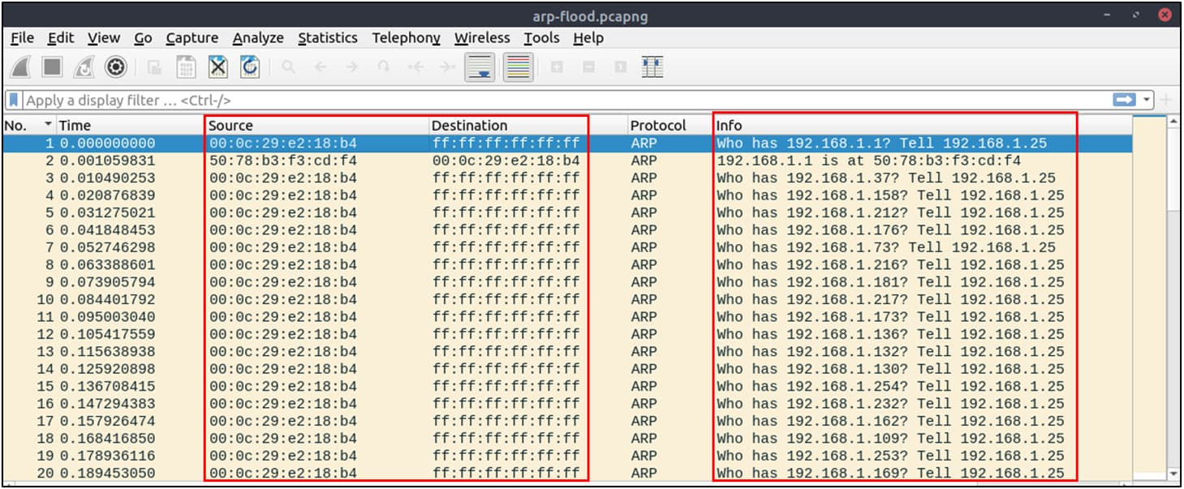Viewport: 1184px width, 489px height.
Task: Sort by the Protocol column header
Action: 658,125
